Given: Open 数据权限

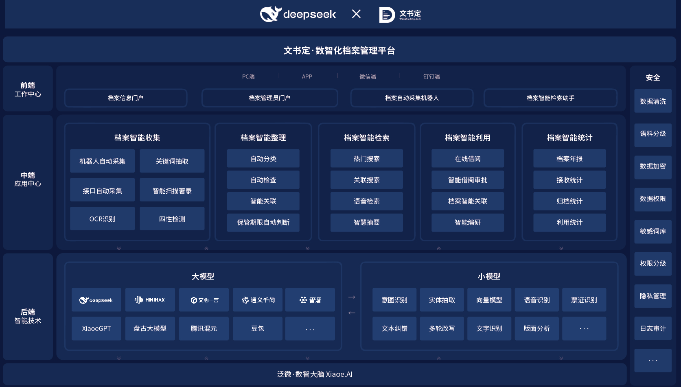Looking at the screenshot, I should (653, 199).
